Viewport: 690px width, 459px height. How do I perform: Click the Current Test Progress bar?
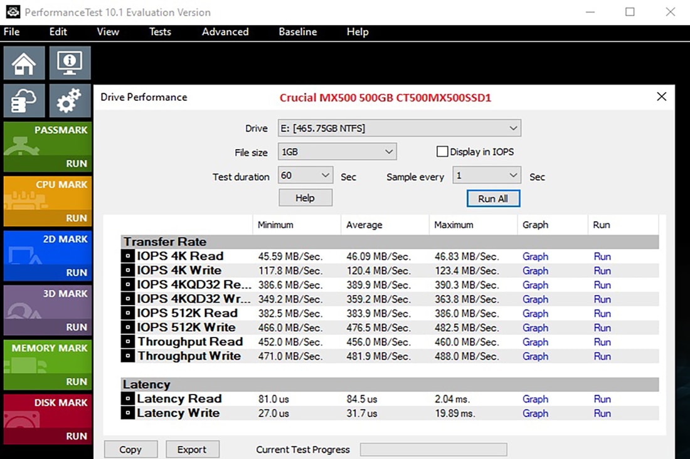tap(433, 450)
